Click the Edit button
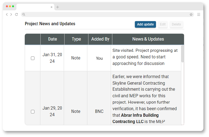 tap(163, 24)
